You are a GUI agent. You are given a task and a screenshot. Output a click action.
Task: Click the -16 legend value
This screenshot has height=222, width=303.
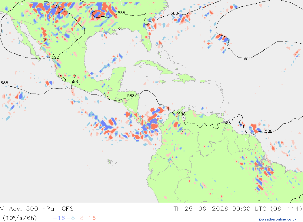pyautogui.click(x=59, y=218)
